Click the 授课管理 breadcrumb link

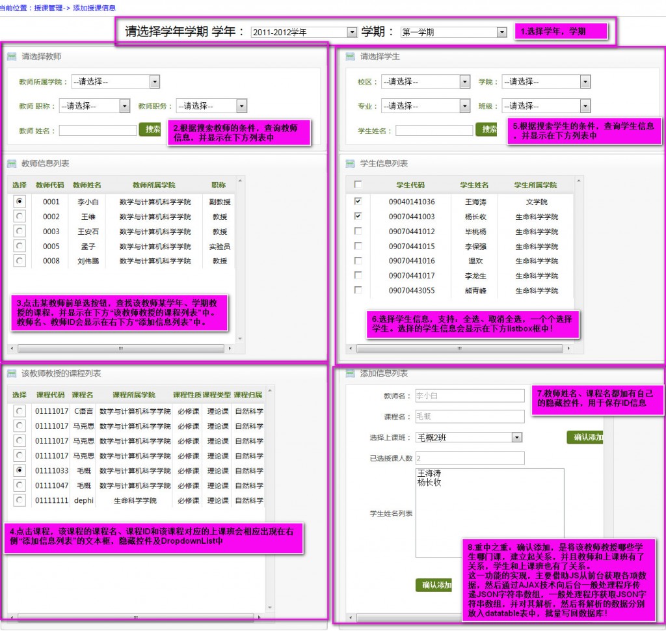[49, 8]
